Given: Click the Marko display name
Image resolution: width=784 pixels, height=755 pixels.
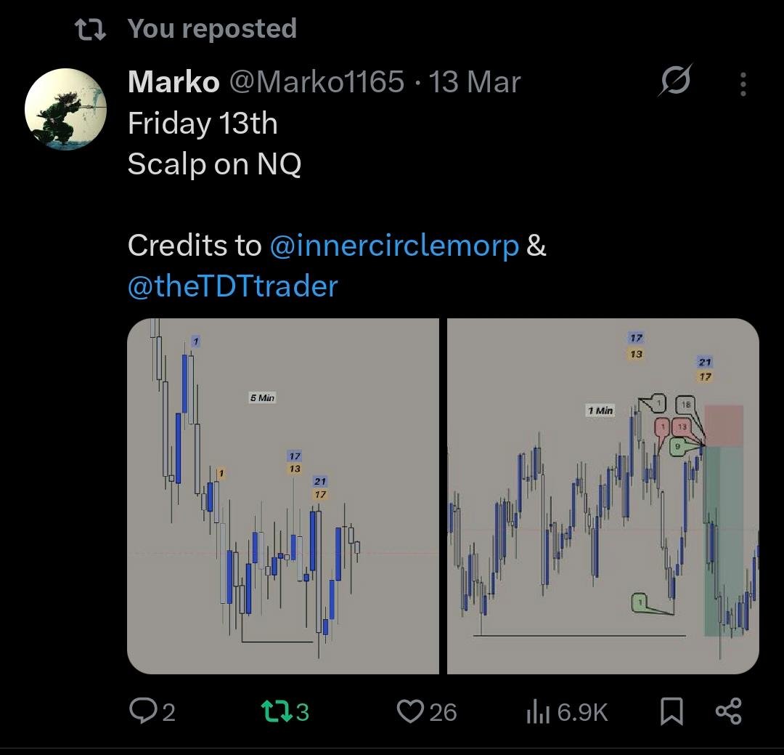Looking at the screenshot, I should (x=173, y=82).
